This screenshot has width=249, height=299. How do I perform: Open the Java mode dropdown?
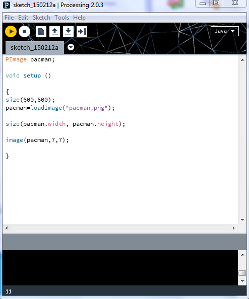225,31
